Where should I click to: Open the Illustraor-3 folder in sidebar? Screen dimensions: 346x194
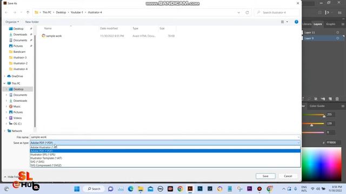(20, 58)
